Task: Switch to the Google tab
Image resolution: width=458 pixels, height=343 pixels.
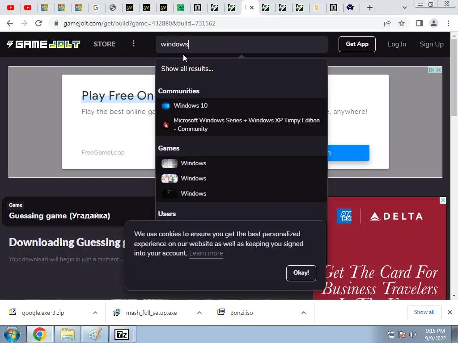Action: tap(96, 8)
